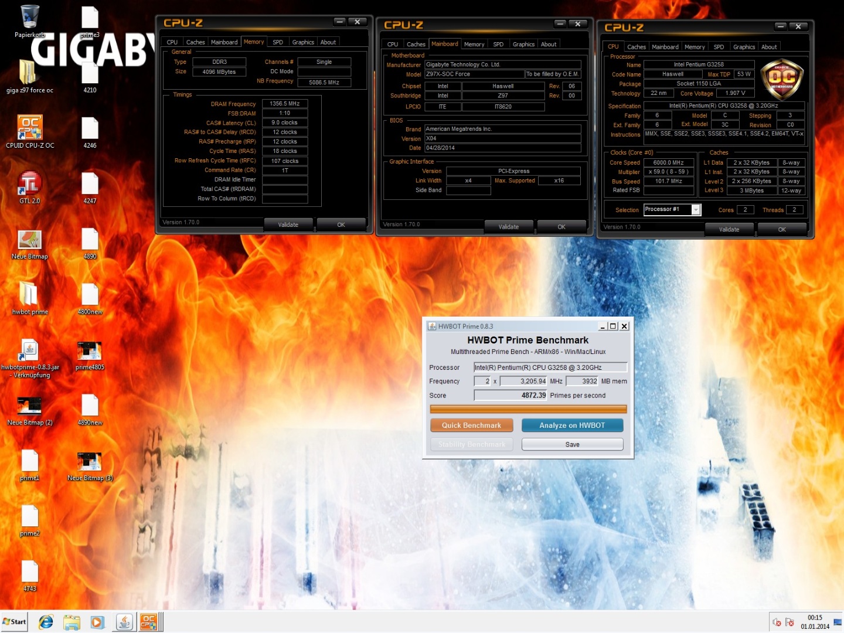
Task: Click the Core Voltage value 1.907 V
Action: pyautogui.click(x=736, y=93)
